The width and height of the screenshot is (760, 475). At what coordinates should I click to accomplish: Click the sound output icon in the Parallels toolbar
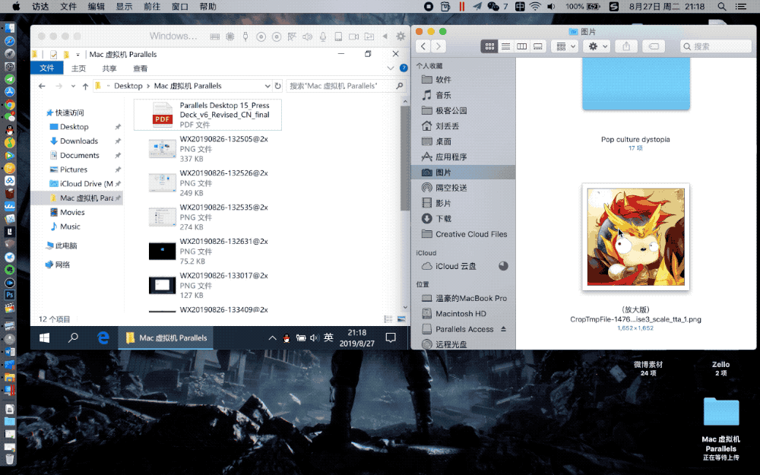point(308,35)
